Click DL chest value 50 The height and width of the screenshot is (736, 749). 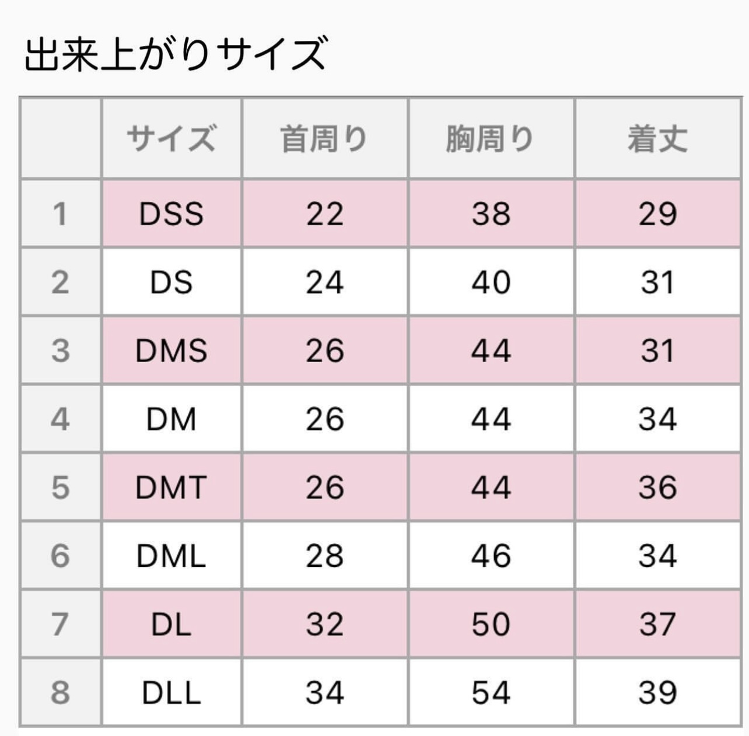tap(491, 624)
